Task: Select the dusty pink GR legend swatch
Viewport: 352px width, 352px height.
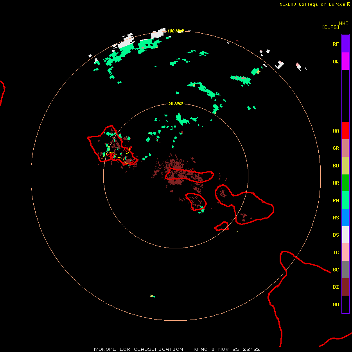Action: tap(345, 148)
